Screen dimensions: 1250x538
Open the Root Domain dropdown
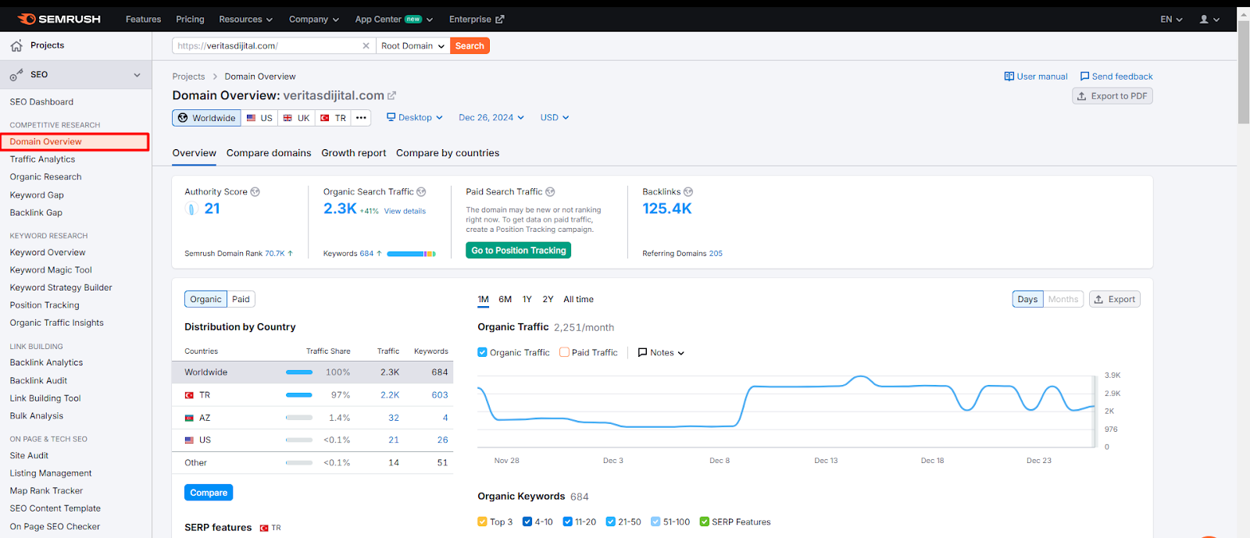click(x=412, y=46)
